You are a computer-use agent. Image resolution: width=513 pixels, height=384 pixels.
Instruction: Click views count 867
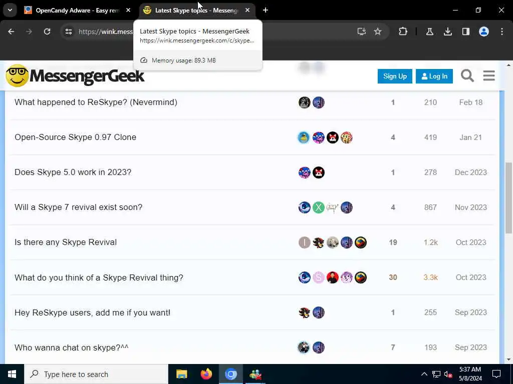click(430, 207)
